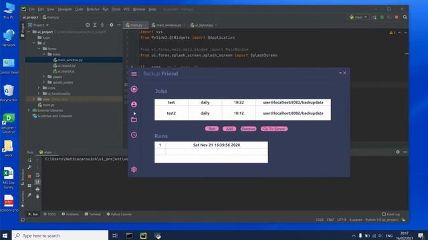Expand the icons folder in project tree
The width and height of the screenshot is (428, 240).
[x=39, y=88]
